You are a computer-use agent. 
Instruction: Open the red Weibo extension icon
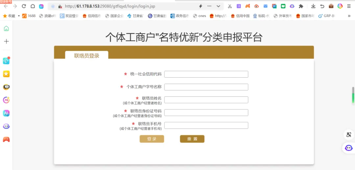256,6
